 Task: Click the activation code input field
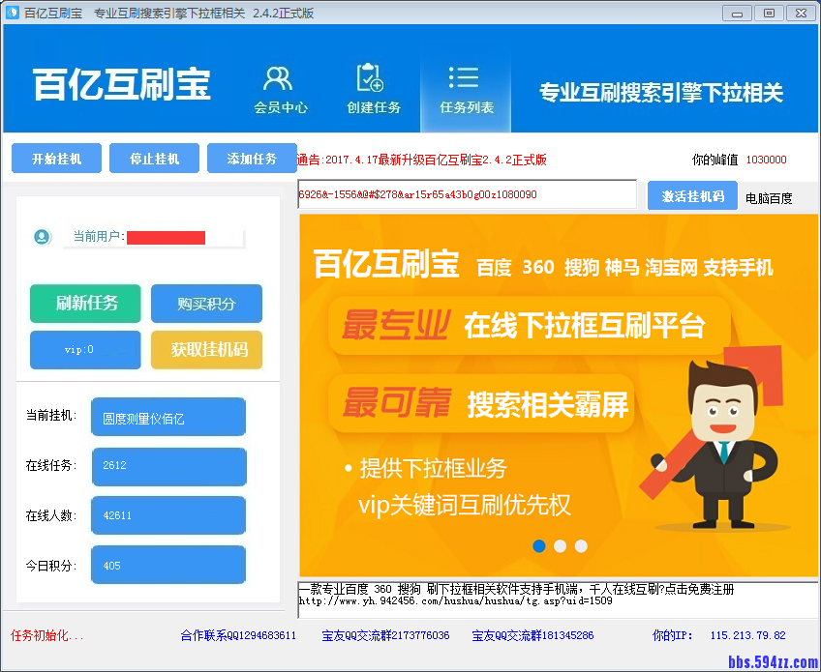[x=467, y=194]
